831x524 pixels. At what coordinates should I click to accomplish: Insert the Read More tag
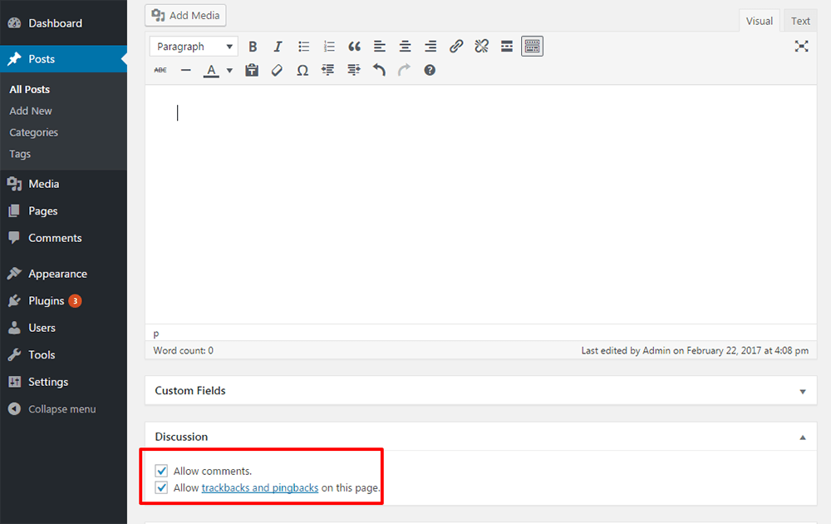click(506, 46)
